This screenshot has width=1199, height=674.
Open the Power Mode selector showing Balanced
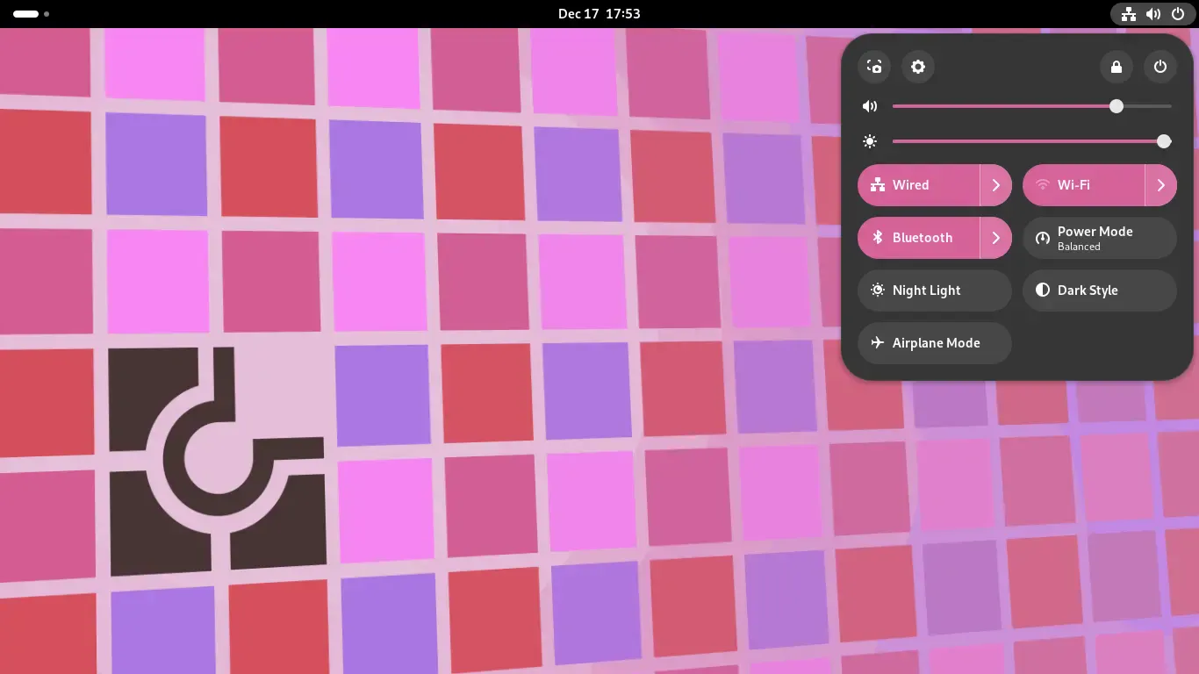click(1100, 238)
